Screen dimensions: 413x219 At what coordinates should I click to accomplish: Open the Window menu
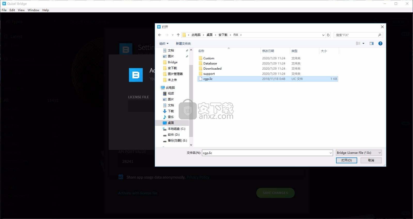click(33, 10)
